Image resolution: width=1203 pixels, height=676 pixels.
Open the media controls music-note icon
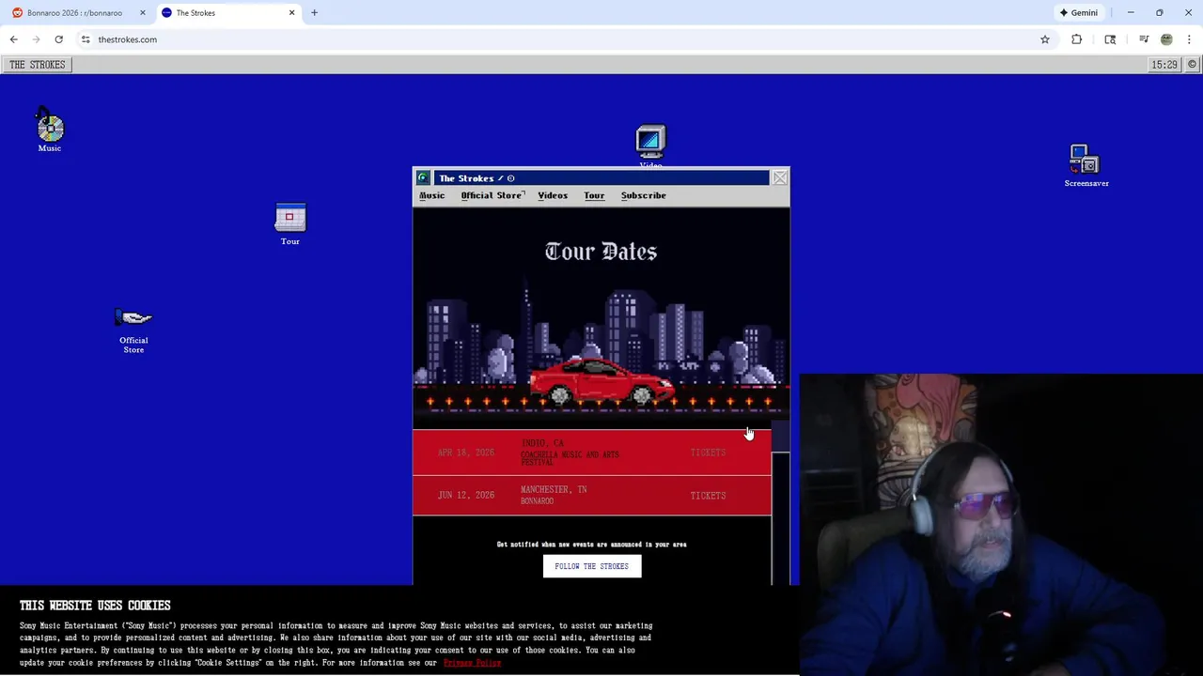pos(1144,39)
